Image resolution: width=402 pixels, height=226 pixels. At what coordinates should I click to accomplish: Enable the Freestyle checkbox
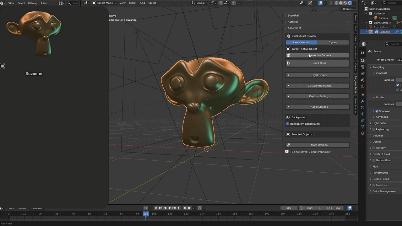[374, 185]
